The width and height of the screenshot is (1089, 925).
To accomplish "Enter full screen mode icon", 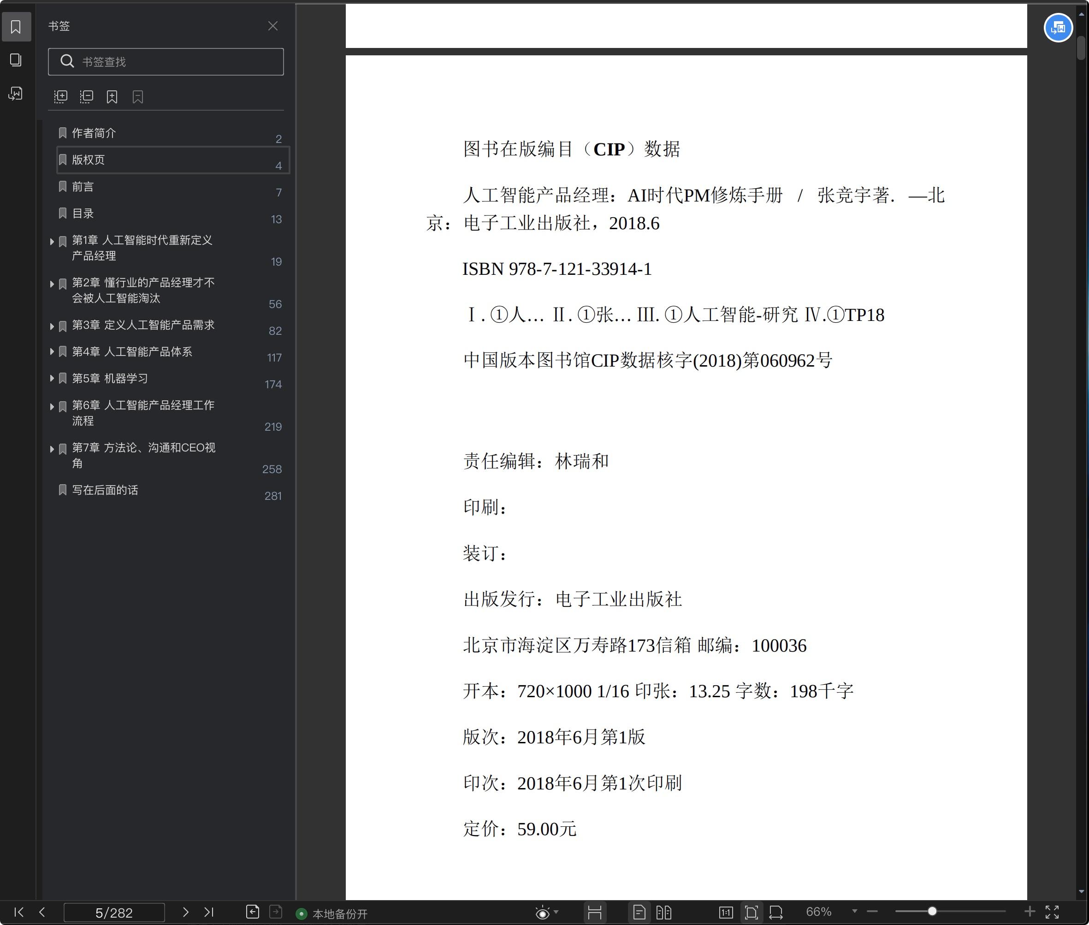I will [x=1052, y=912].
